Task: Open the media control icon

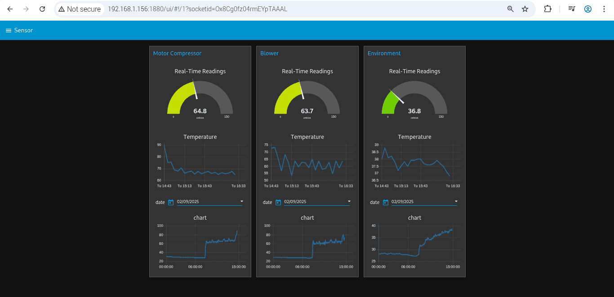Action: point(571,9)
